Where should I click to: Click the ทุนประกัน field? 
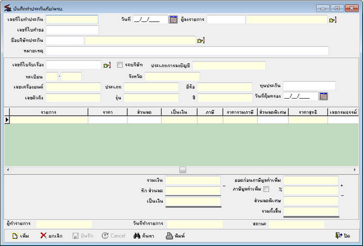(x=310, y=85)
